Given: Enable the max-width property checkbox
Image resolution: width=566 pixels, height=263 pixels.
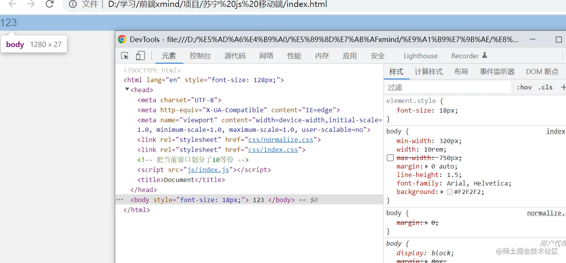Looking at the screenshot, I should click(390, 158).
